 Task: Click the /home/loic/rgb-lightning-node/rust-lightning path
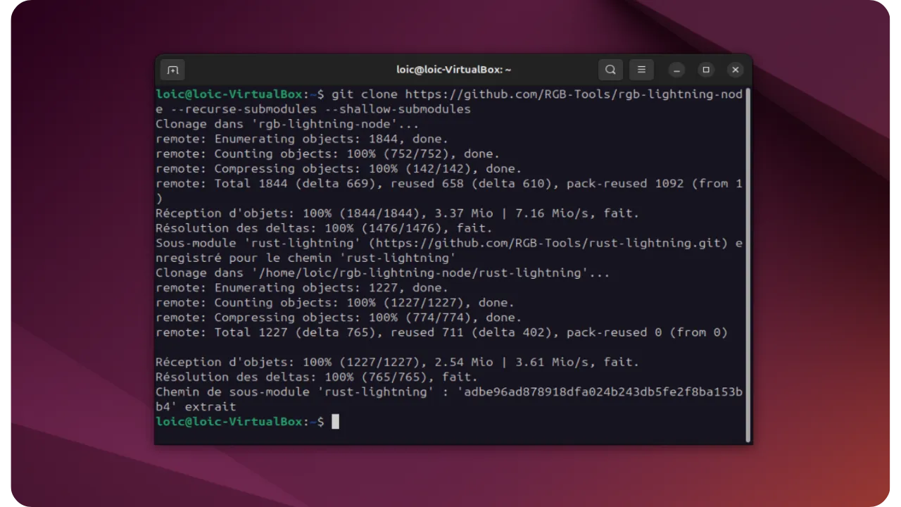416,273
